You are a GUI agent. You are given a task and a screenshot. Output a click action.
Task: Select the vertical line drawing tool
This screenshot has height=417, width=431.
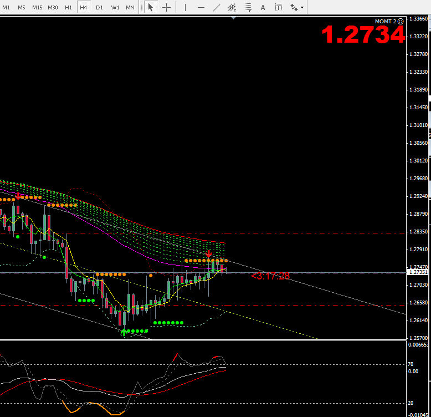tap(185, 8)
